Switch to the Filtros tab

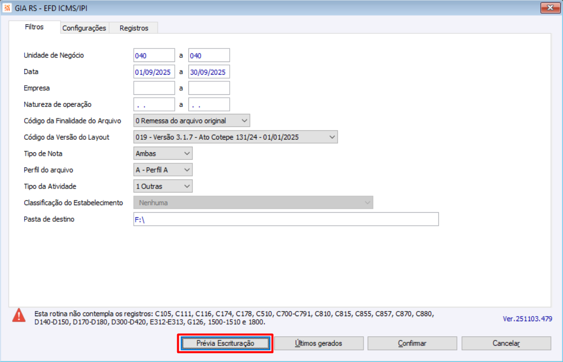pyautogui.click(x=34, y=27)
